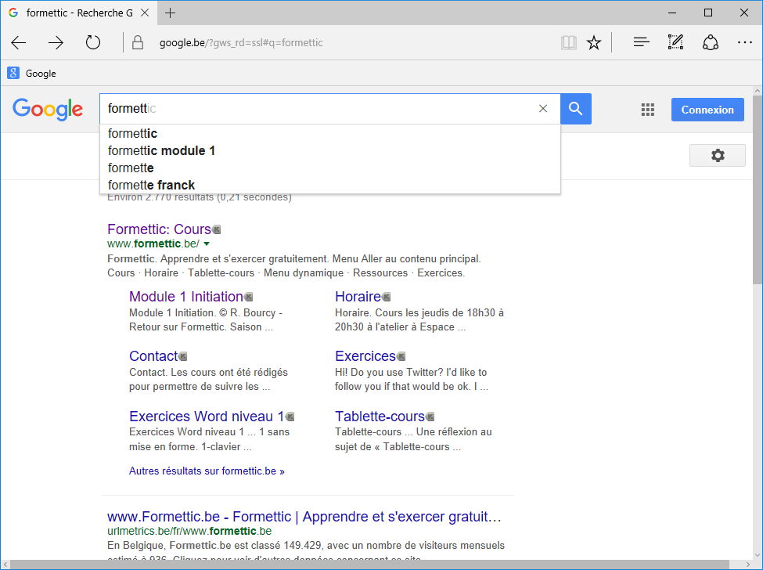
Task: Click the blue magnifier search button
Action: [576, 109]
